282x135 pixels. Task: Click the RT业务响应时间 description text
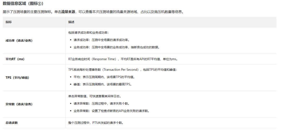pos(123,59)
